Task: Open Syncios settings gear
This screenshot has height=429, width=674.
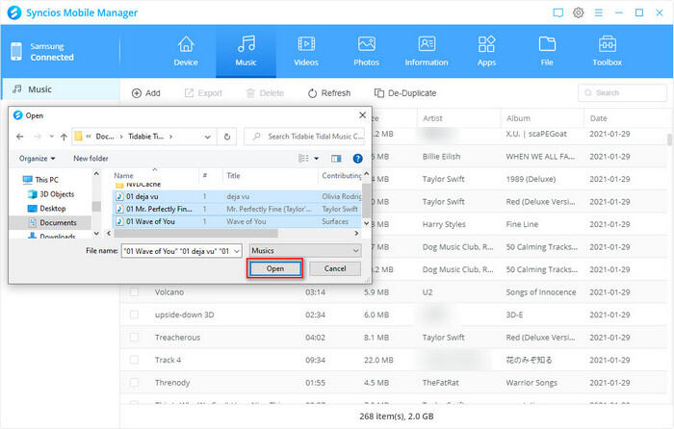Action: pyautogui.click(x=578, y=13)
